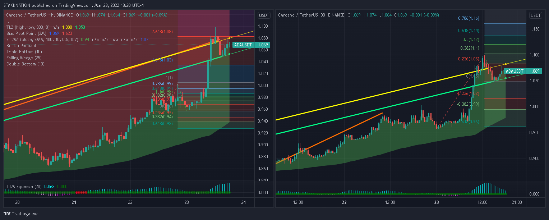Click the H1.074 high value in 1h header
Viewport: 549px width, 220px height.
pyautogui.click(x=99, y=15)
